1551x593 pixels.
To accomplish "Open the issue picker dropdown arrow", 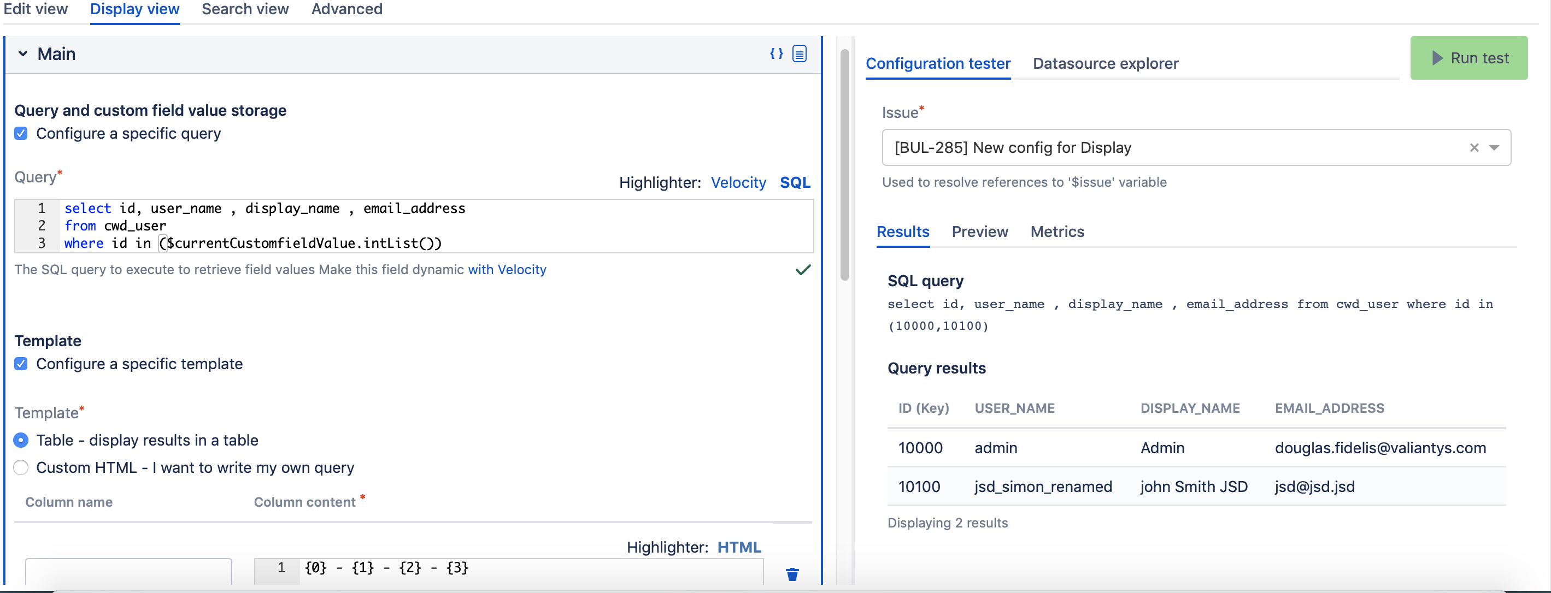I will click(x=1494, y=147).
